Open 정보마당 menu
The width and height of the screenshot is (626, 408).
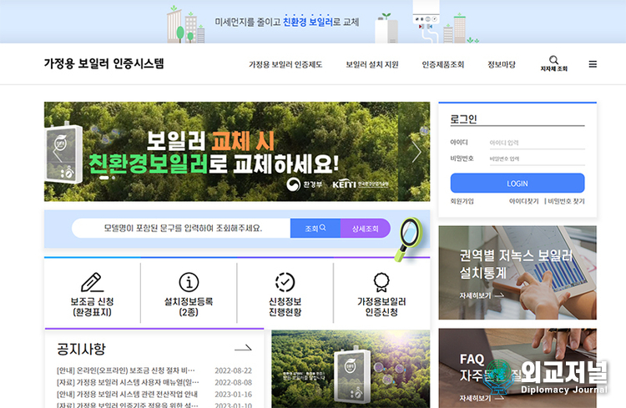click(x=502, y=65)
